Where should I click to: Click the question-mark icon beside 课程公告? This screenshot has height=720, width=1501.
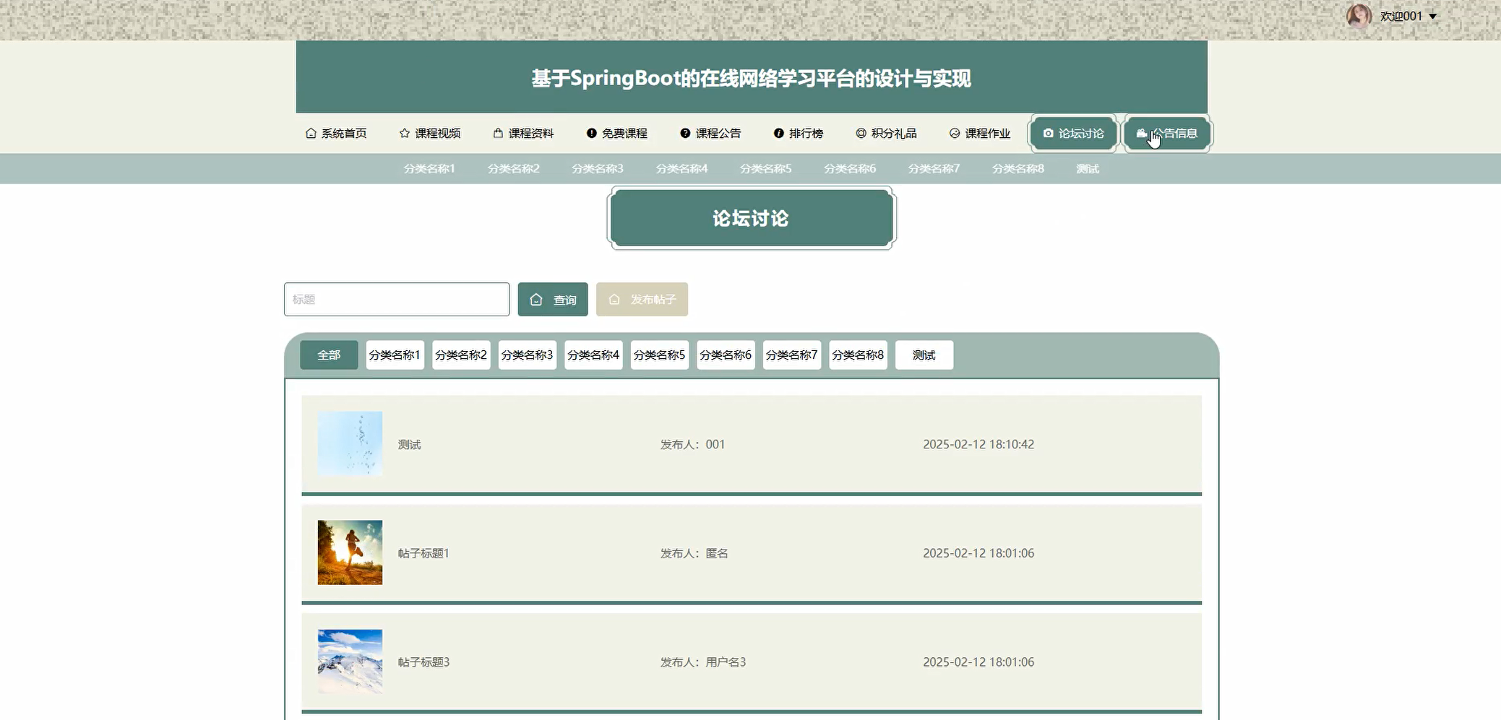[x=683, y=133]
